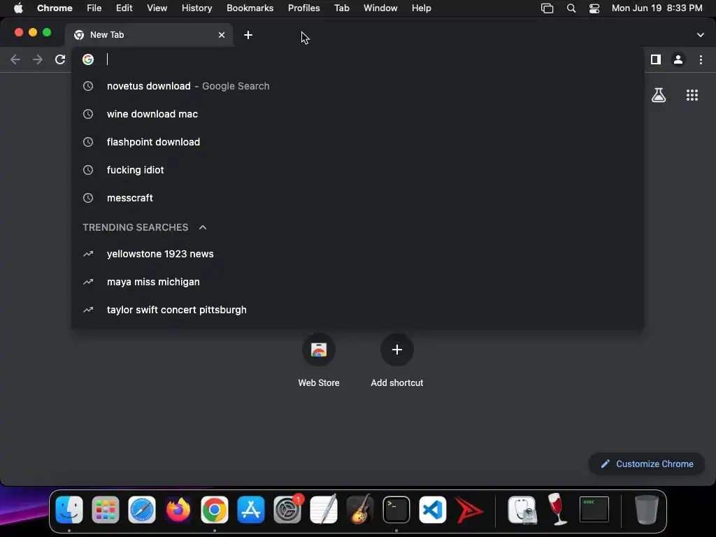The width and height of the screenshot is (716, 537).
Task: Open the Chrome profile avatar
Action: 678,59
